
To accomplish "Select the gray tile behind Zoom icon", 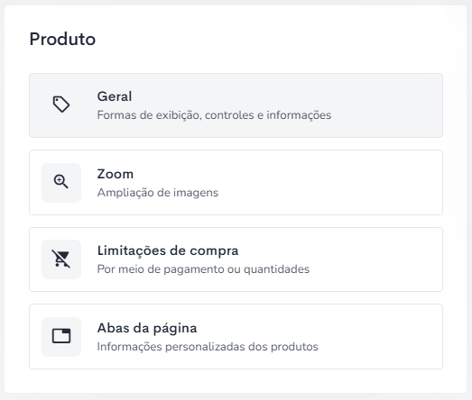I will tap(61, 183).
